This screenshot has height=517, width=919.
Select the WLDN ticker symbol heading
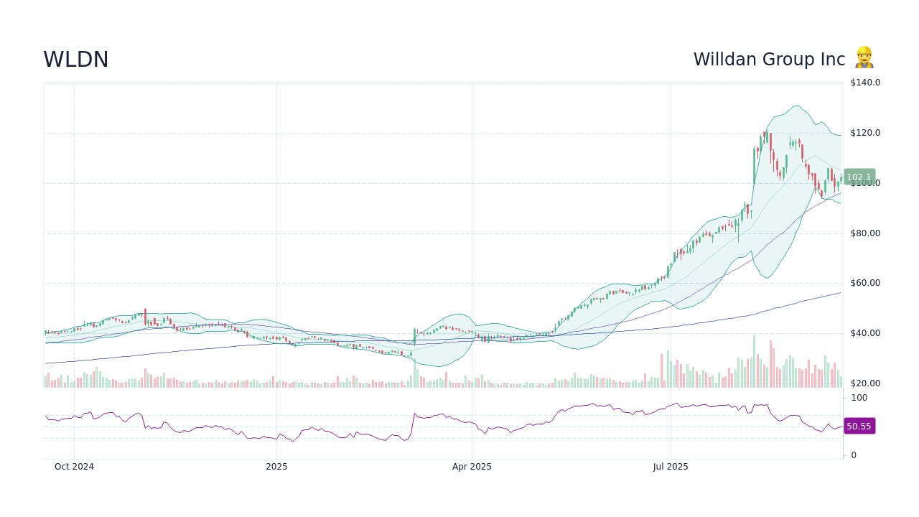click(75, 60)
